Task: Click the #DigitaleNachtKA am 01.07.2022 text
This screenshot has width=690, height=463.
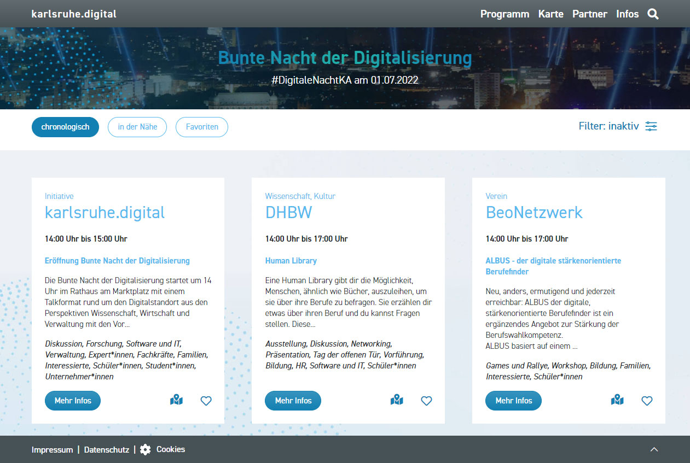Action: [x=345, y=80]
